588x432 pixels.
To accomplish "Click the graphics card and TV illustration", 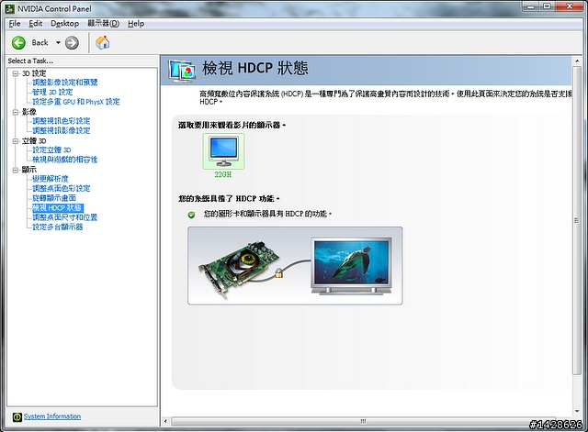I will tap(295, 266).
